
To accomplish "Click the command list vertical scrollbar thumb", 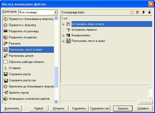I will [56, 74].
